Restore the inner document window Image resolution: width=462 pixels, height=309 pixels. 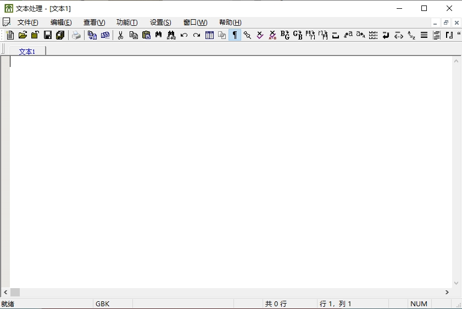[x=446, y=23]
